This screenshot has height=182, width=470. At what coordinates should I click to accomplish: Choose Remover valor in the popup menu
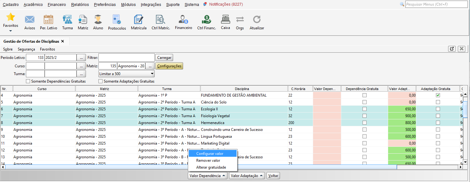tap(212, 160)
